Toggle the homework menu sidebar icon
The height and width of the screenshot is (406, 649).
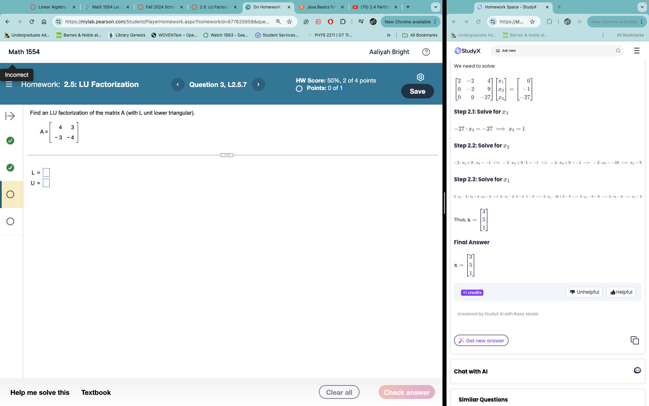click(x=9, y=84)
